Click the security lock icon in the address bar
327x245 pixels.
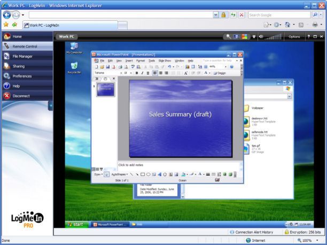(x=223, y=15)
